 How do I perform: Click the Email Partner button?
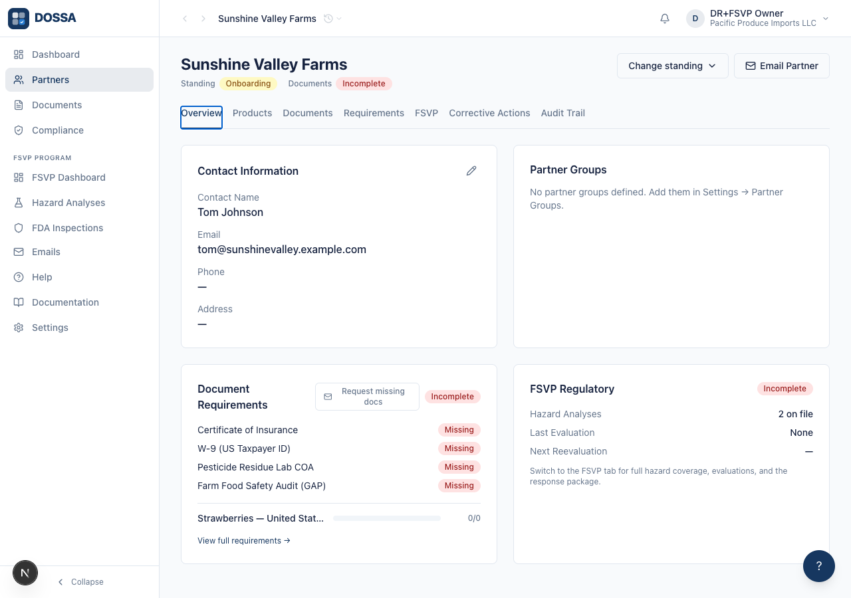782,66
